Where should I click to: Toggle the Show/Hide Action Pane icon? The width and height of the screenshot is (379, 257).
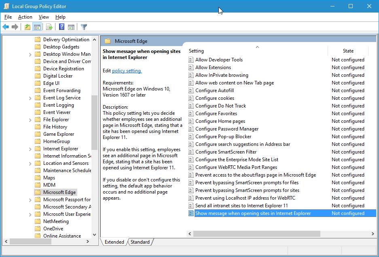(71, 27)
